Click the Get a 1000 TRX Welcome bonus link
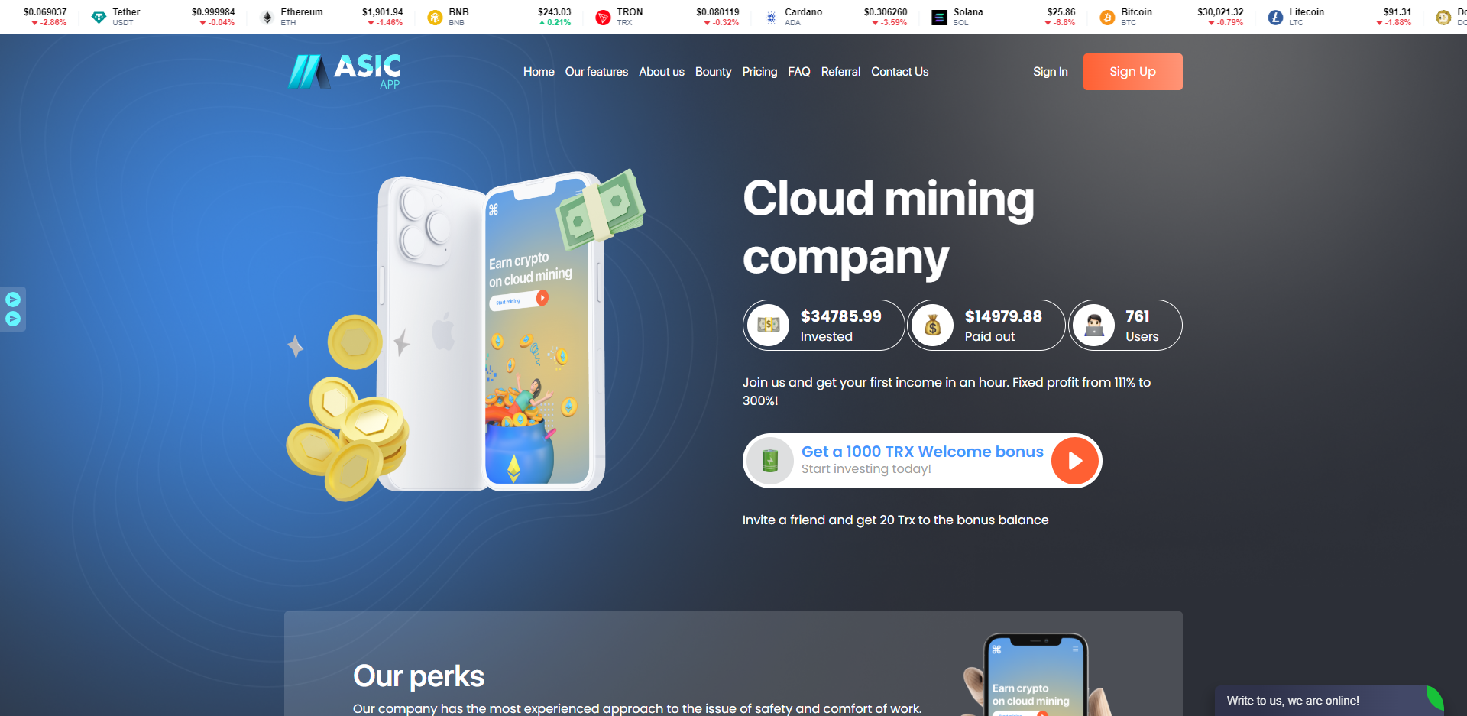Image resolution: width=1467 pixels, height=716 pixels. [922, 452]
